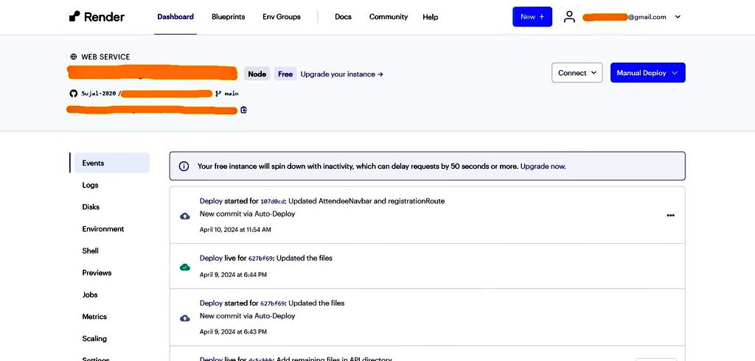Go to the Dashboard tab
This screenshot has height=361, width=755.
coord(175,17)
